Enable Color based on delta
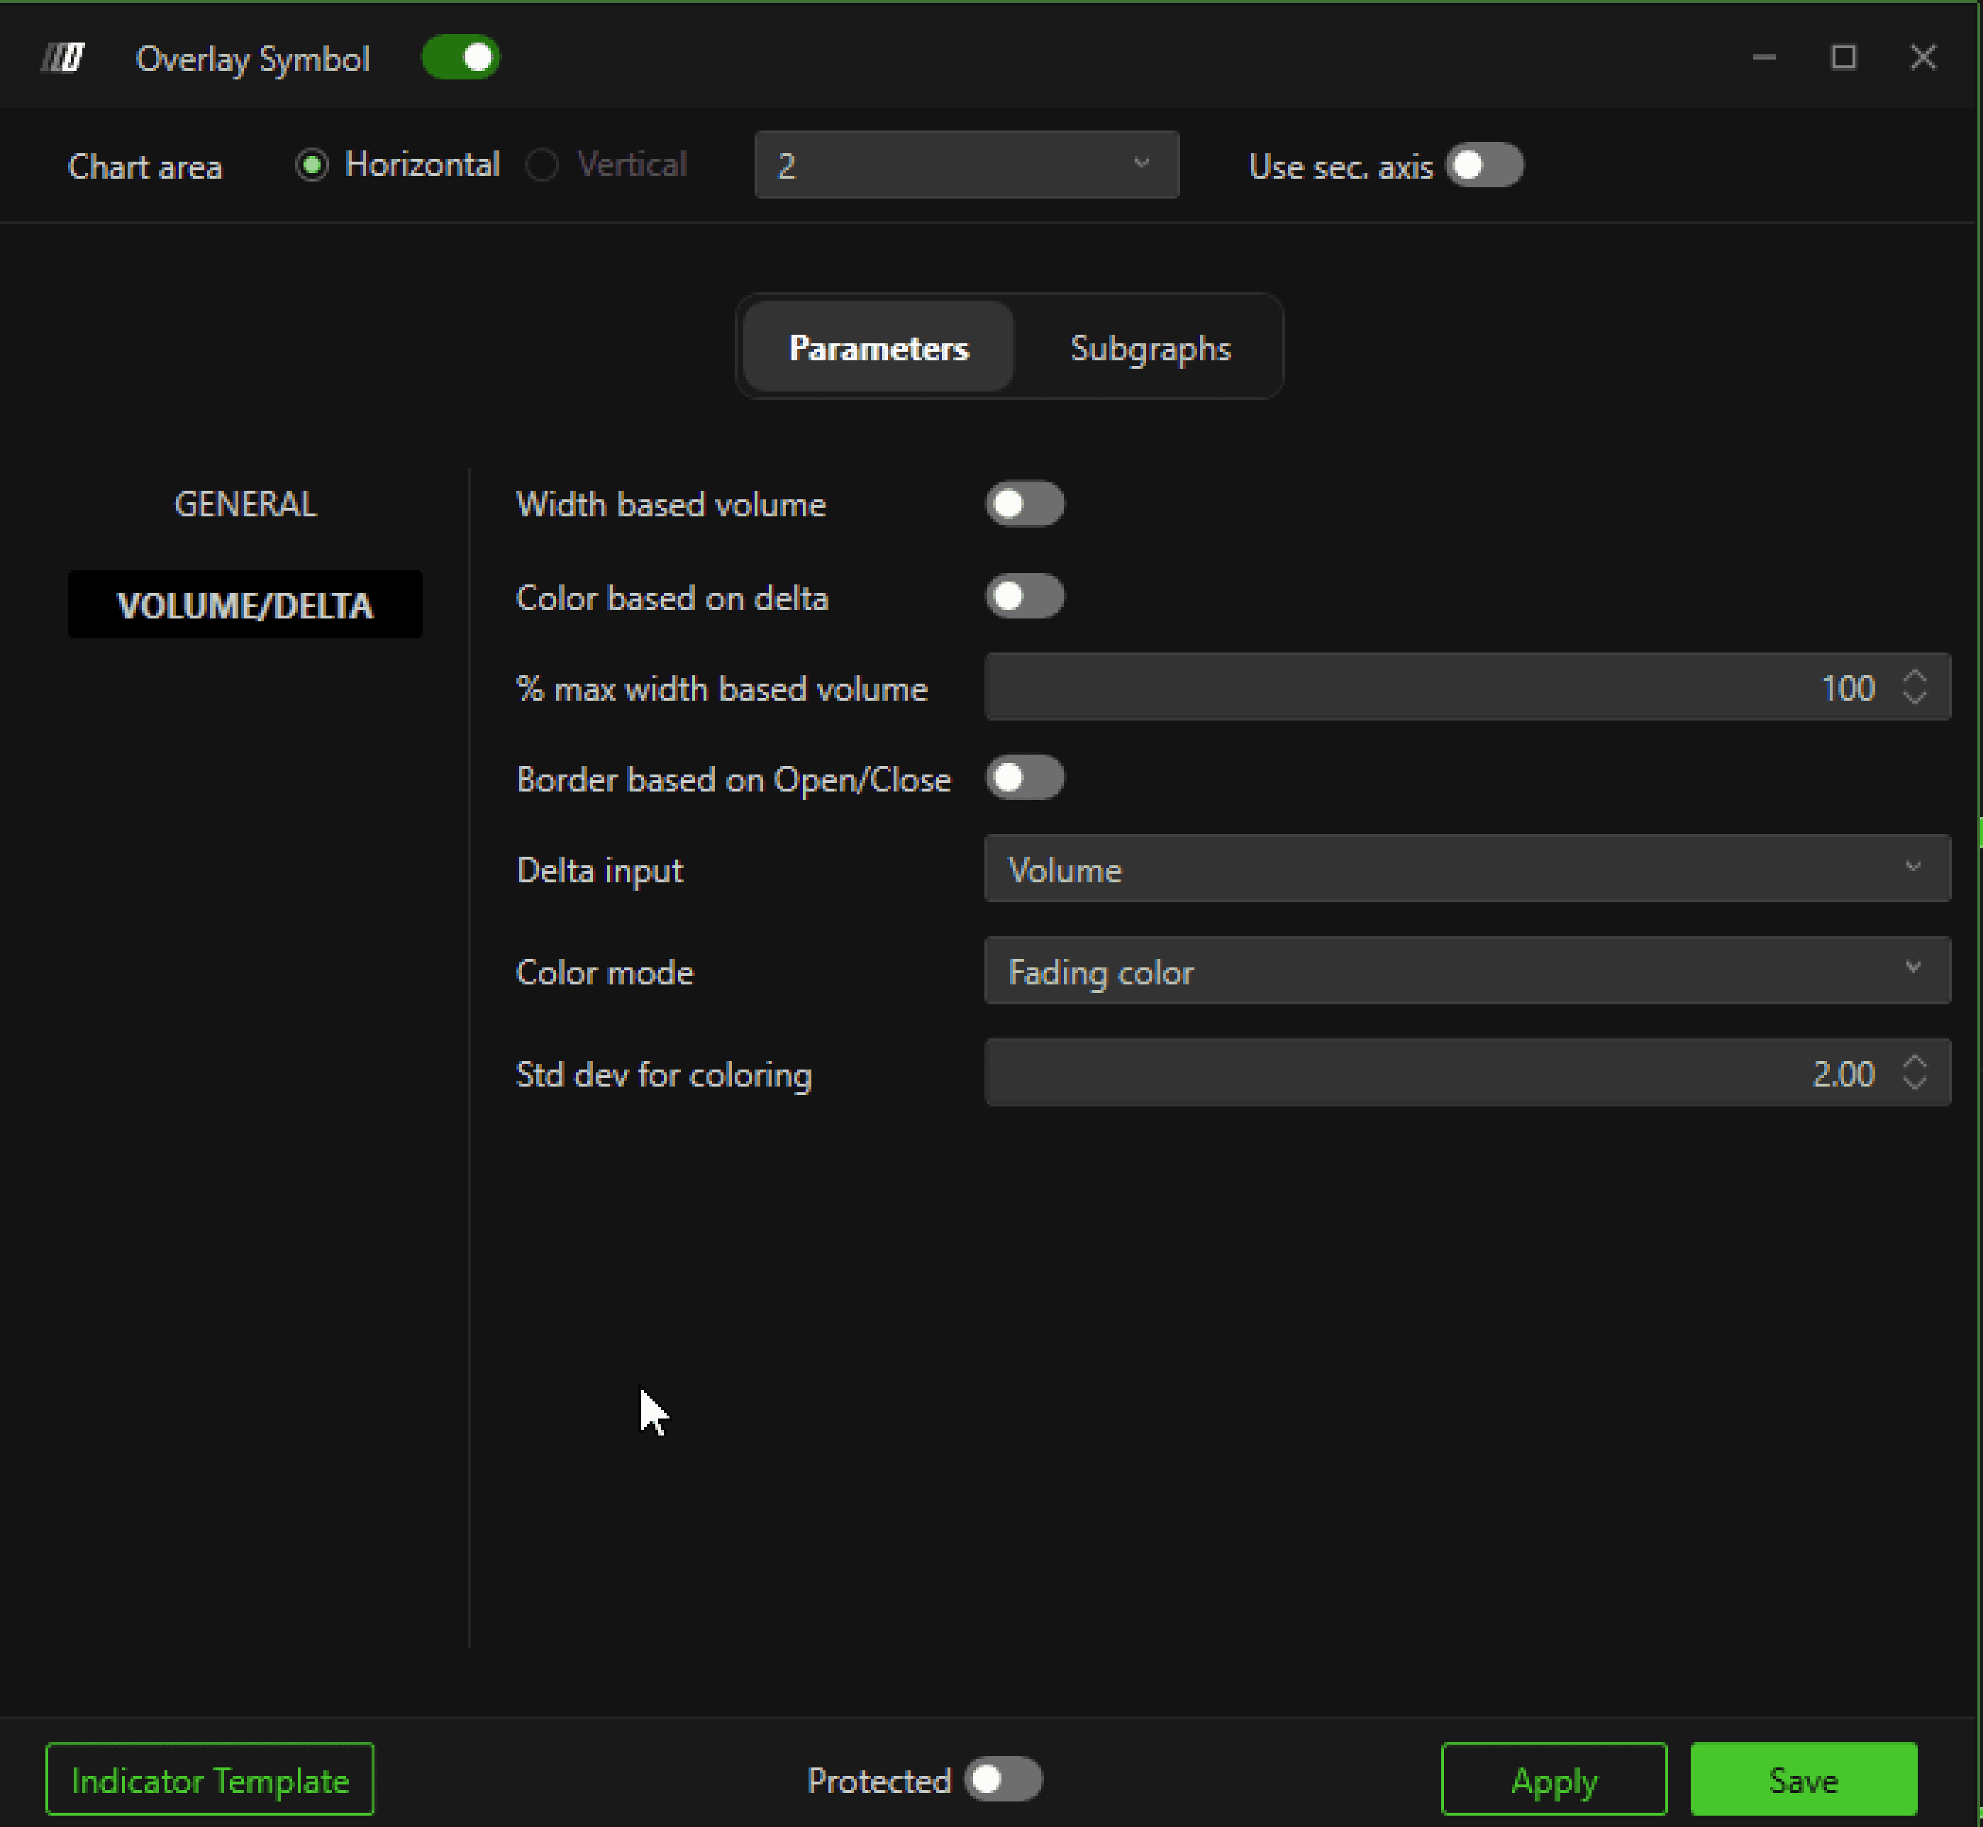This screenshot has height=1827, width=1983. point(1024,597)
